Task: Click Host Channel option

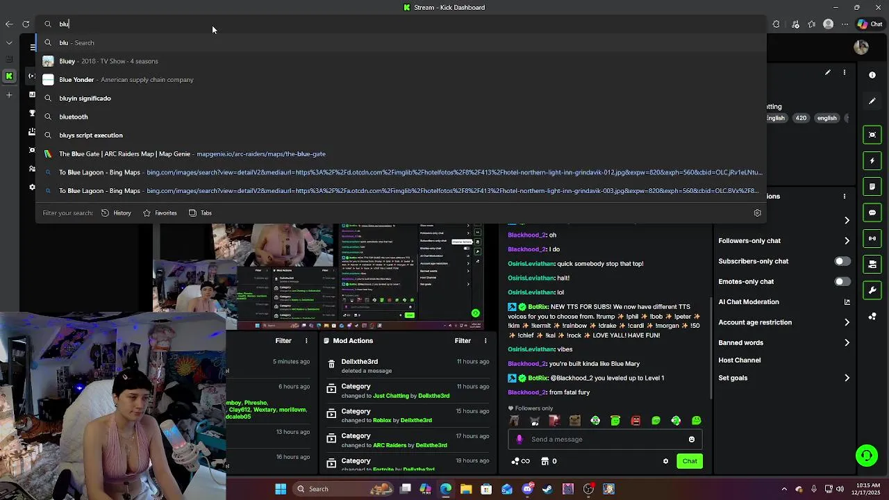Action: (739, 360)
